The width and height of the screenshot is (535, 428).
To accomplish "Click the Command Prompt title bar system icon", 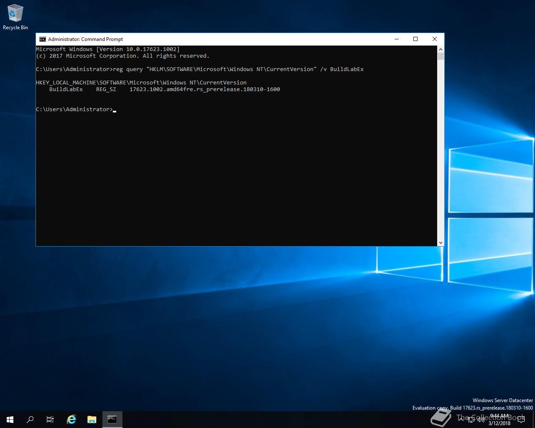I will (x=42, y=39).
